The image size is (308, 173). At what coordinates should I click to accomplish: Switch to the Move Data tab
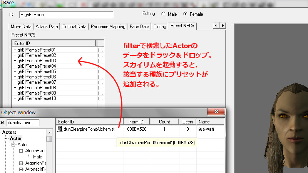click(x=21, y=27)
